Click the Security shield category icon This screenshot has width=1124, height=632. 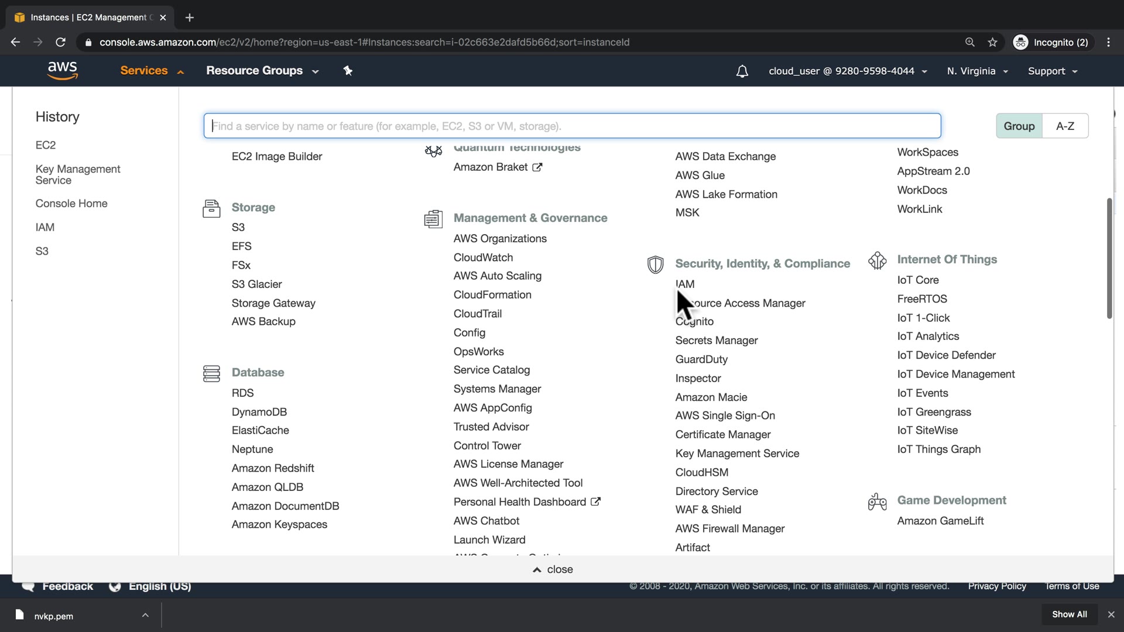pos(655,265)
